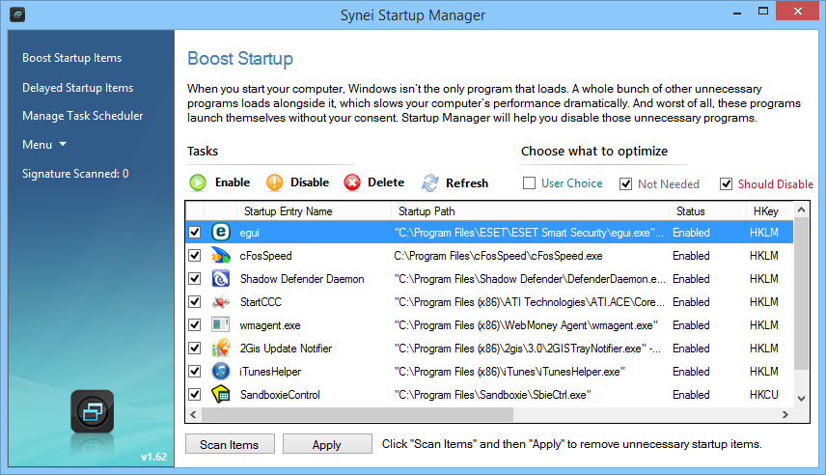The image size is (826, 475).
Task: Click the 2Gis Update Notifier icon
Action: [x=221, y=348]
